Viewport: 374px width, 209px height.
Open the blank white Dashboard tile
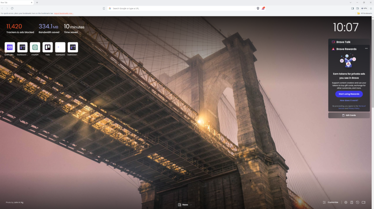[60, 47]
